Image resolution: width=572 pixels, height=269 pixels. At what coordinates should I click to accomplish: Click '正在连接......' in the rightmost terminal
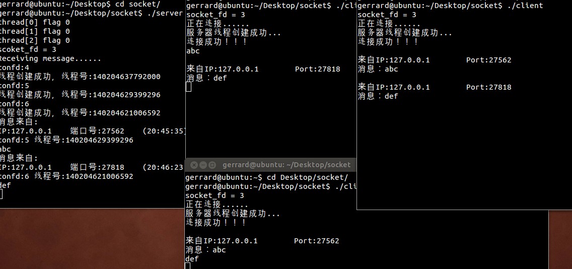pos(389,24)
